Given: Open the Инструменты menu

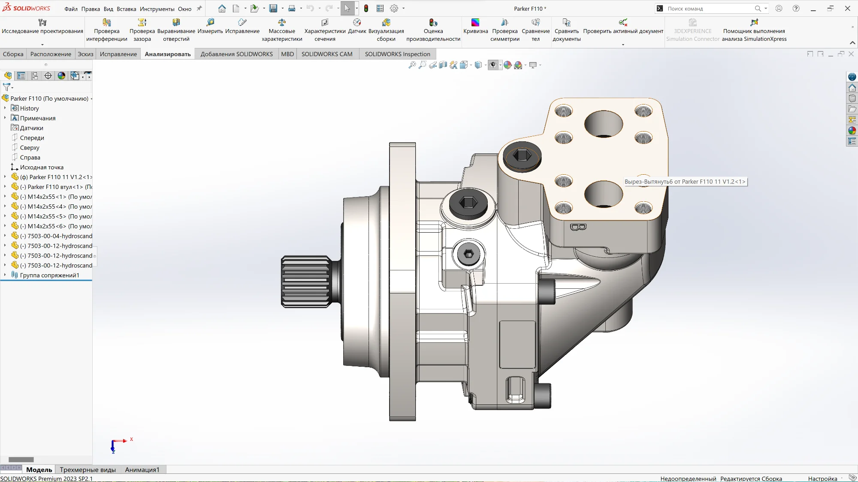Looking at the screenshot, I should 157,9.
